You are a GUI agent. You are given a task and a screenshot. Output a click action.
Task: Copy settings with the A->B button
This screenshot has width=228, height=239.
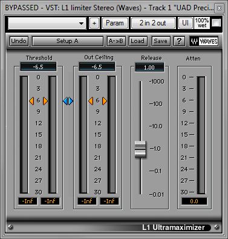point(117,41)
